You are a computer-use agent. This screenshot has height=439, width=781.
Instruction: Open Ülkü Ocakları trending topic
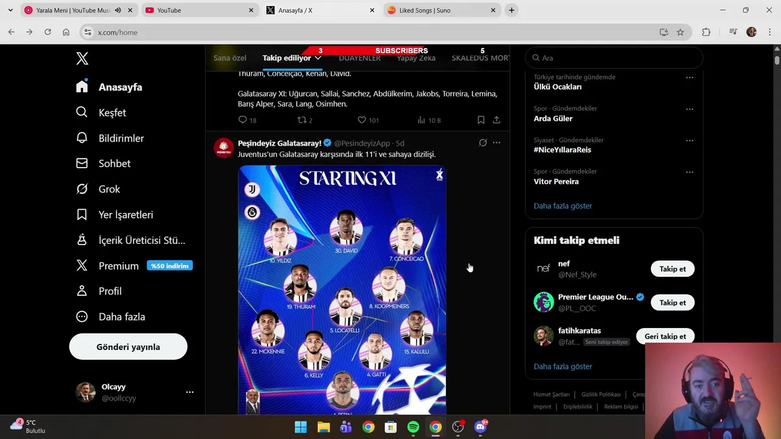coord(558,87)
